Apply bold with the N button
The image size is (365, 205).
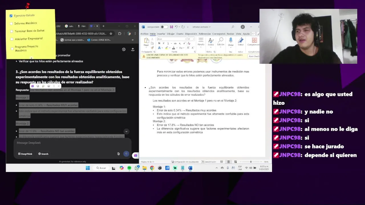[x=159, y=43]
